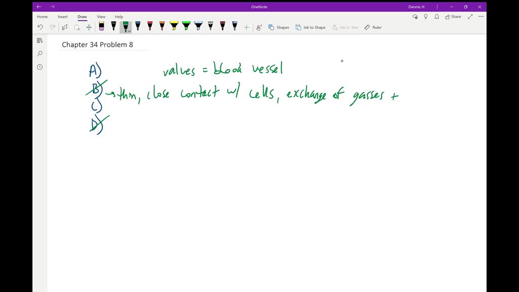Switch to the Insert tab

(x=62, y=17)
